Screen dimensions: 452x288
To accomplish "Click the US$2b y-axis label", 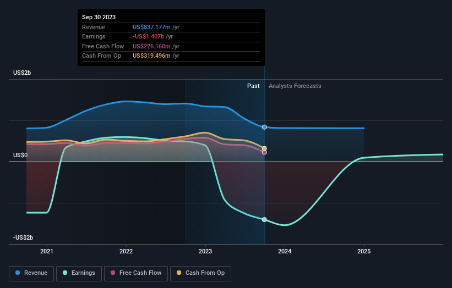I will [x=22, y=73].
